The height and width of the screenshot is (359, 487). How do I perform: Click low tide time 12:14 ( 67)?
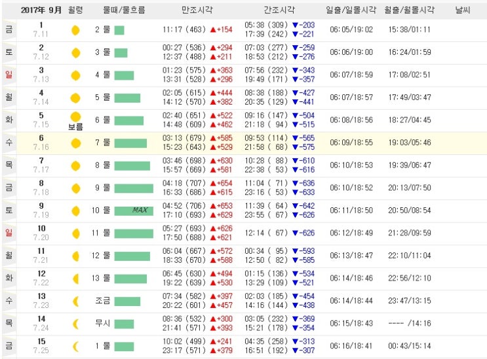pos(267,233)
